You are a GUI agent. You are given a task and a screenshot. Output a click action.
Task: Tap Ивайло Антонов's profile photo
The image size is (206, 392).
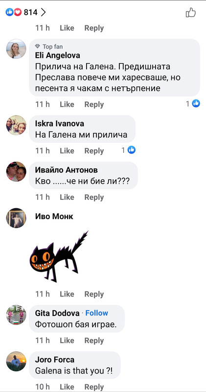point(16,171)
